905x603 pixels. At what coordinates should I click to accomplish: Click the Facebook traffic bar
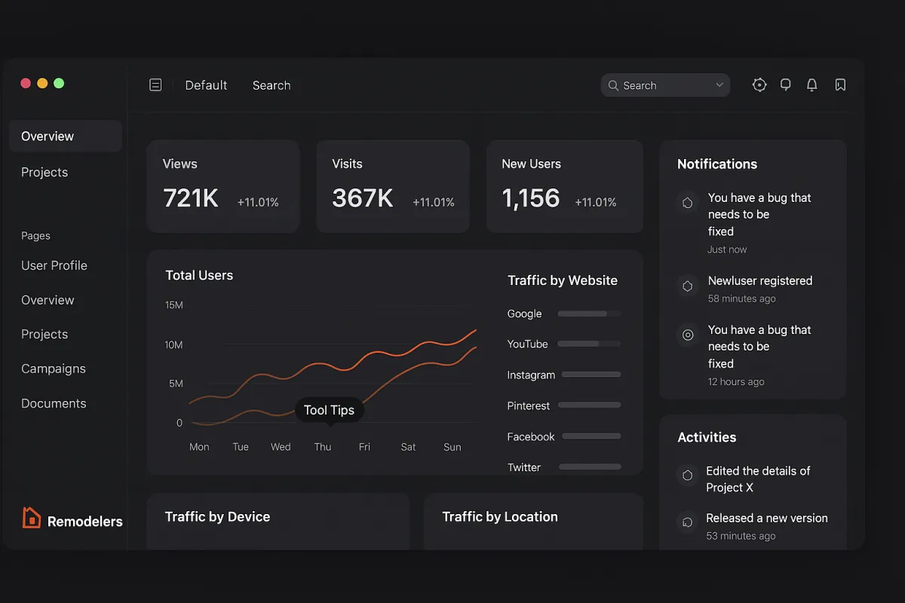(591, 436)
